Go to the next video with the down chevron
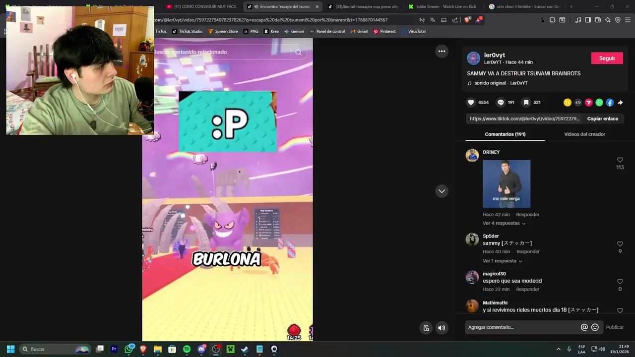The image size is (635, 357). click(442, 191)
